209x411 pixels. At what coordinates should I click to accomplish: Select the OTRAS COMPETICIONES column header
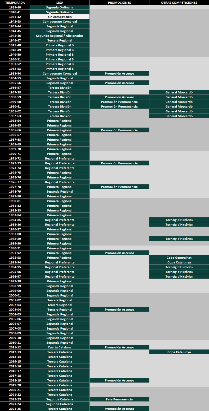point(179,3)
